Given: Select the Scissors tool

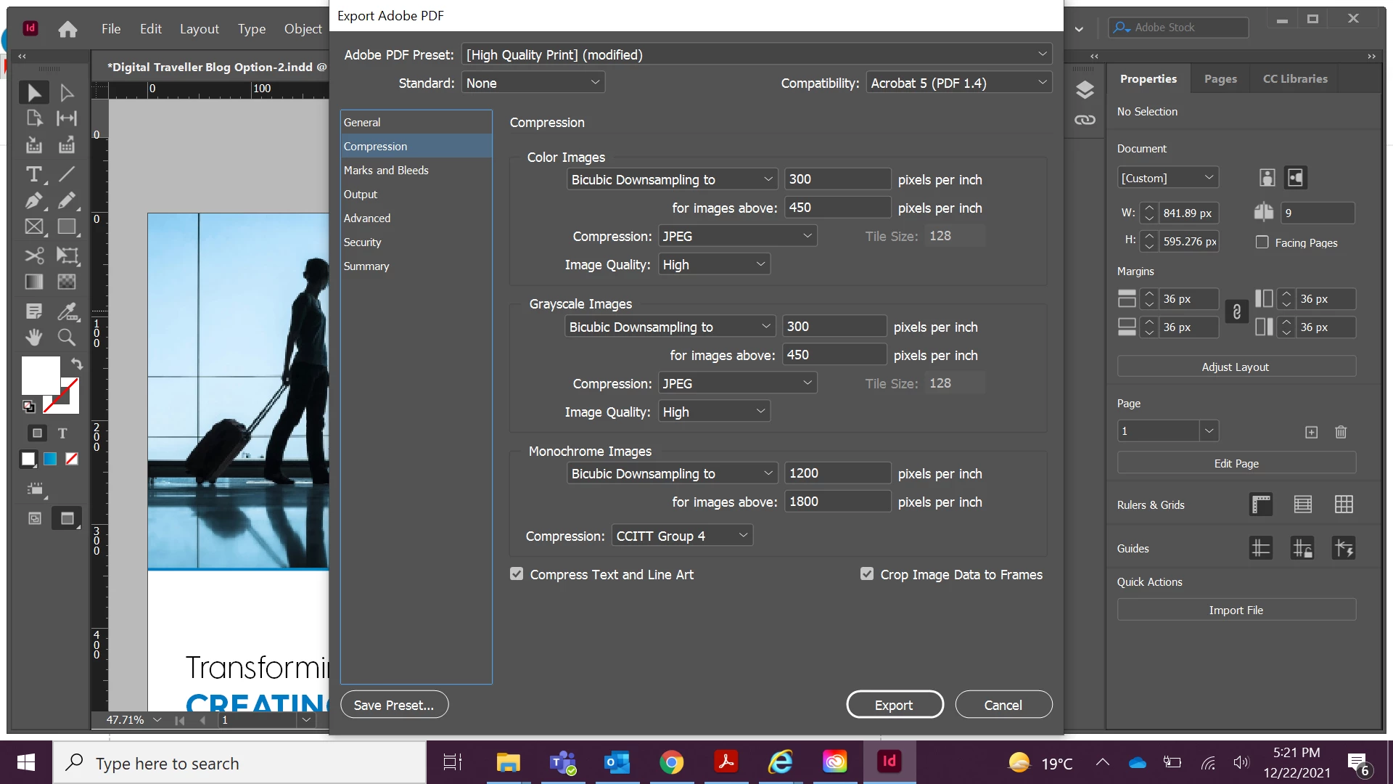Looking at the screenshot, I should [x=33, y=256].
